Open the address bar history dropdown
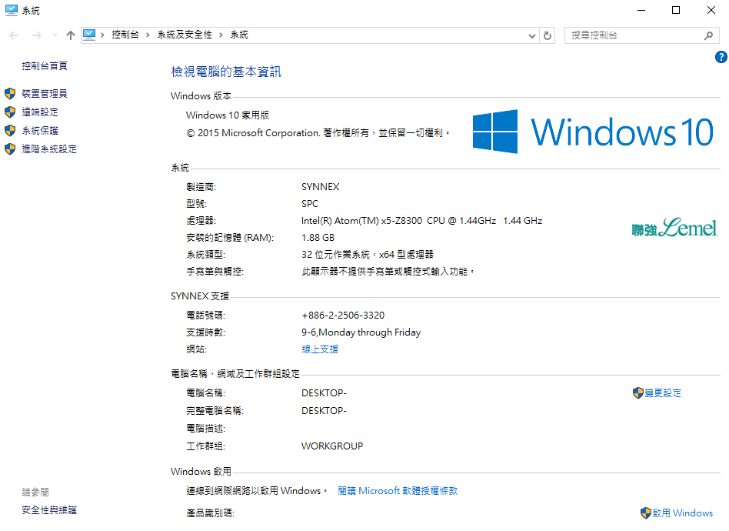This screenshot has height=531, width=729. click(x=532, y=35)
